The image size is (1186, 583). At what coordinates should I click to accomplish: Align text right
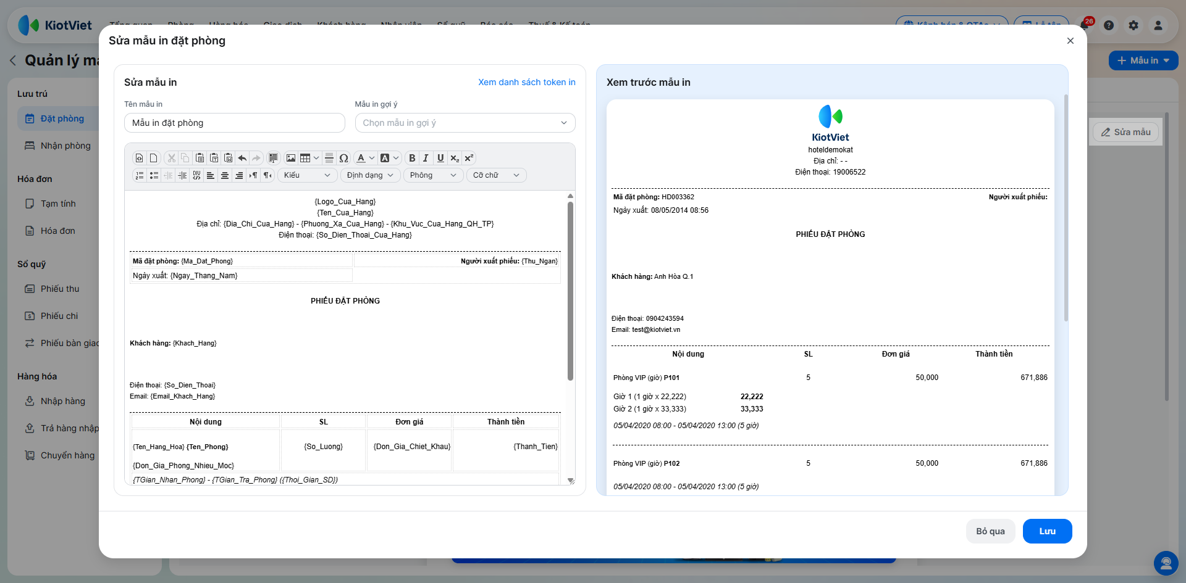[239, 175]
